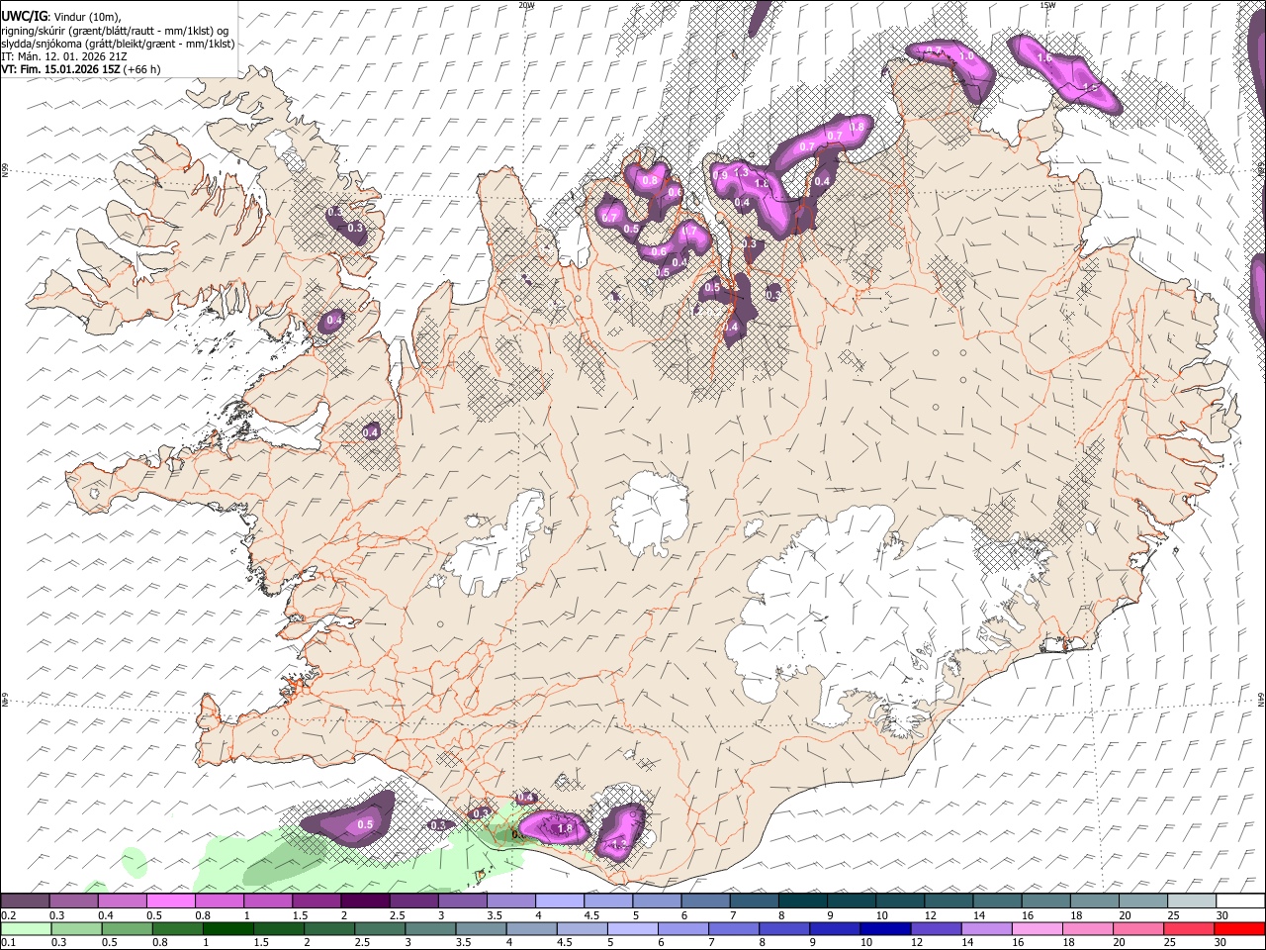This screenshot has width=1266, height=950.
Task: Click the 'Vindur (10m)' text in the header
Action: click(87, 15)
